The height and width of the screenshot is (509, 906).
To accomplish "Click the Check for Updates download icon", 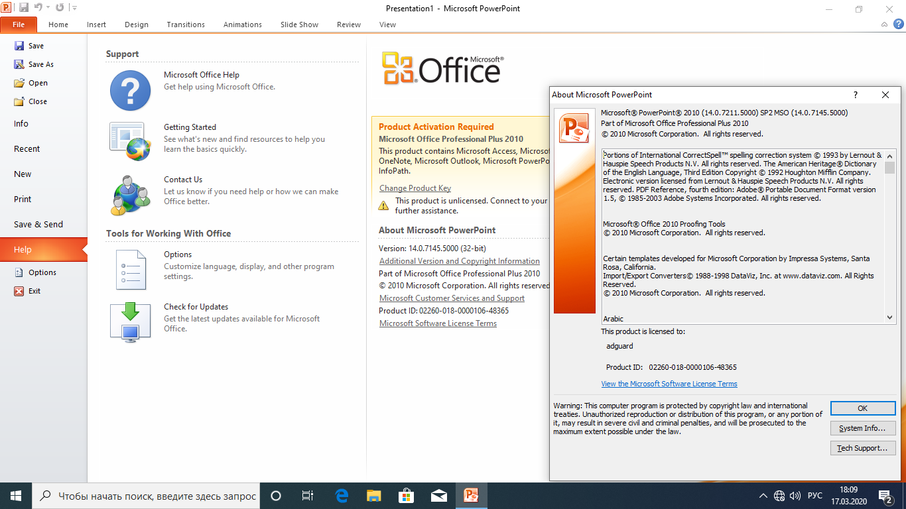I will [x=130, y=322].
